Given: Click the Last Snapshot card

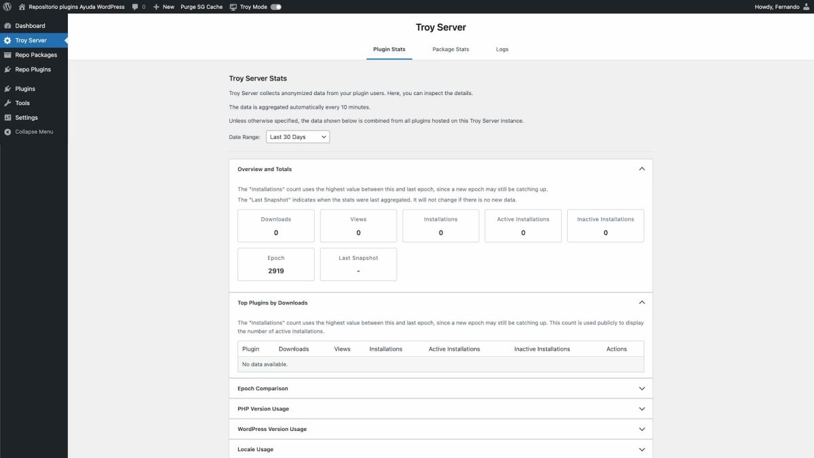Looking at the screenshot, I should pyautogui.click(x=358, y=265).
